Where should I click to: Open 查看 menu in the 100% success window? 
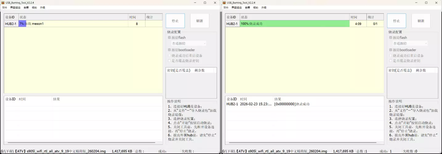pyautogui.click(x=248, y=7)
